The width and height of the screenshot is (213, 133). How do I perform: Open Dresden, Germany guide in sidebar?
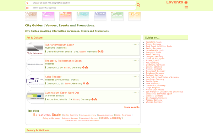pyautogui.click(x=154, y=96)
